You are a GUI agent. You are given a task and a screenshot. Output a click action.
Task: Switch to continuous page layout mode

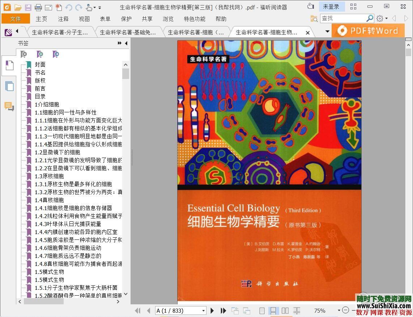click(x=273, y=310)
